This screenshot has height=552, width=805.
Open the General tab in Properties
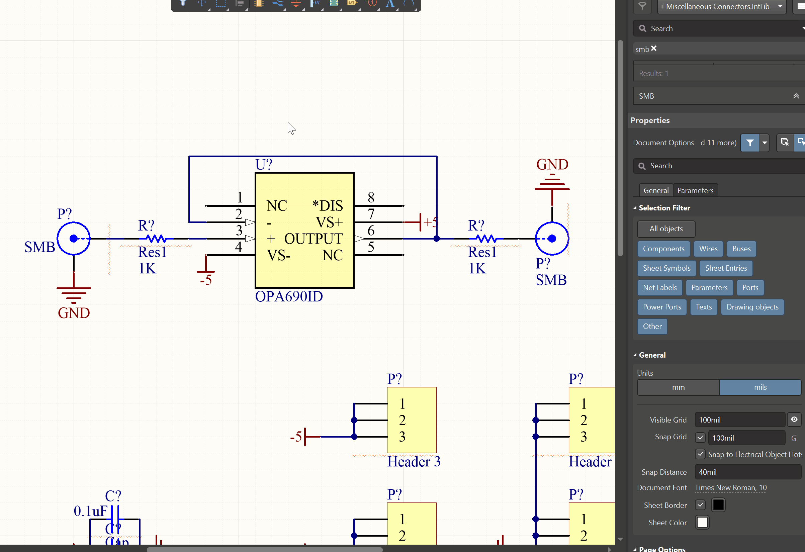point(656,190)
